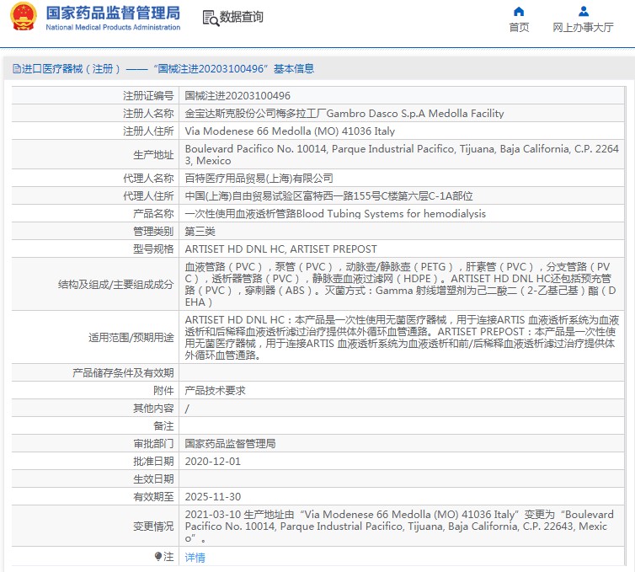Click the 注册人名称 row label
This screenshot has height=572, width=635.
148,114
